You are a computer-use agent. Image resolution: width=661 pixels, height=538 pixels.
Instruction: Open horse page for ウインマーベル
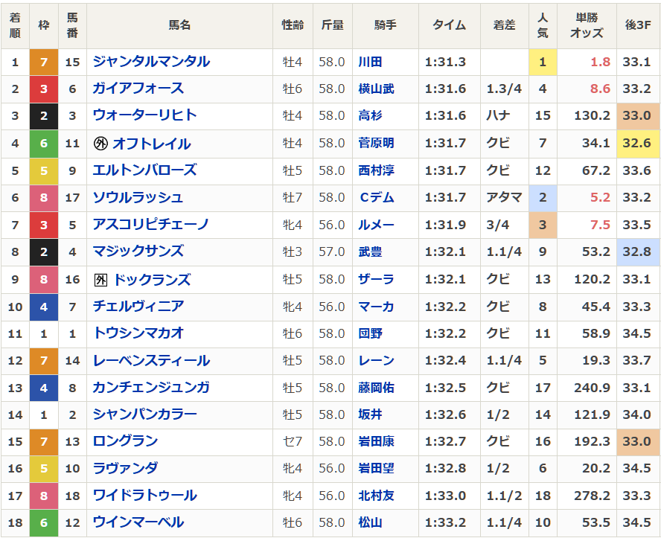click(x=138, y=522)
